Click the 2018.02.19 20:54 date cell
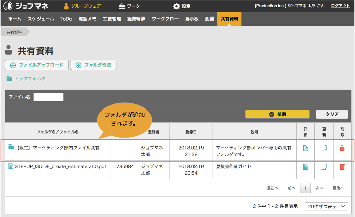Viewport: 355px width, 217px height. coord(191,170)
